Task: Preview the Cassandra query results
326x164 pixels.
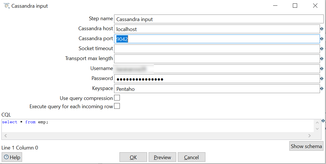Action: coord(162,157)
